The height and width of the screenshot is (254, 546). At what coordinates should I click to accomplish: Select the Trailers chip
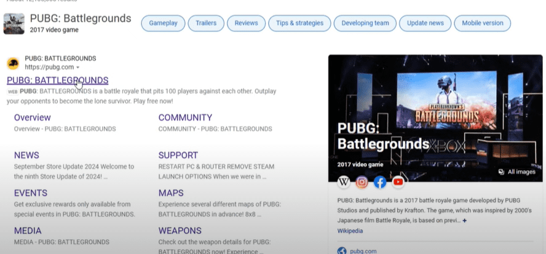[205, 23]
